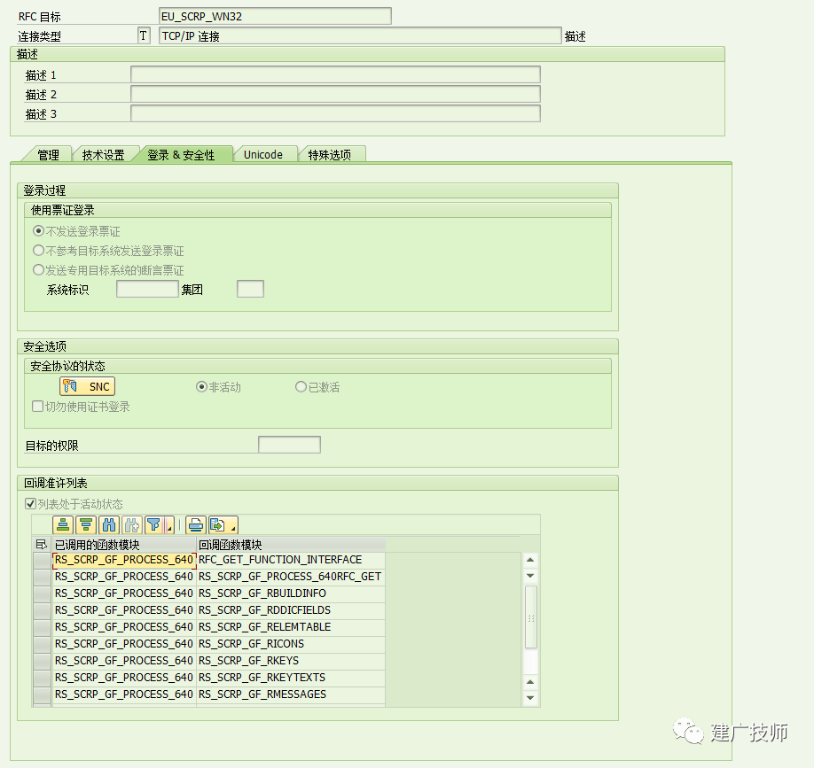Select cell RS_SCRP_GF_RICONS

point(291,644)
